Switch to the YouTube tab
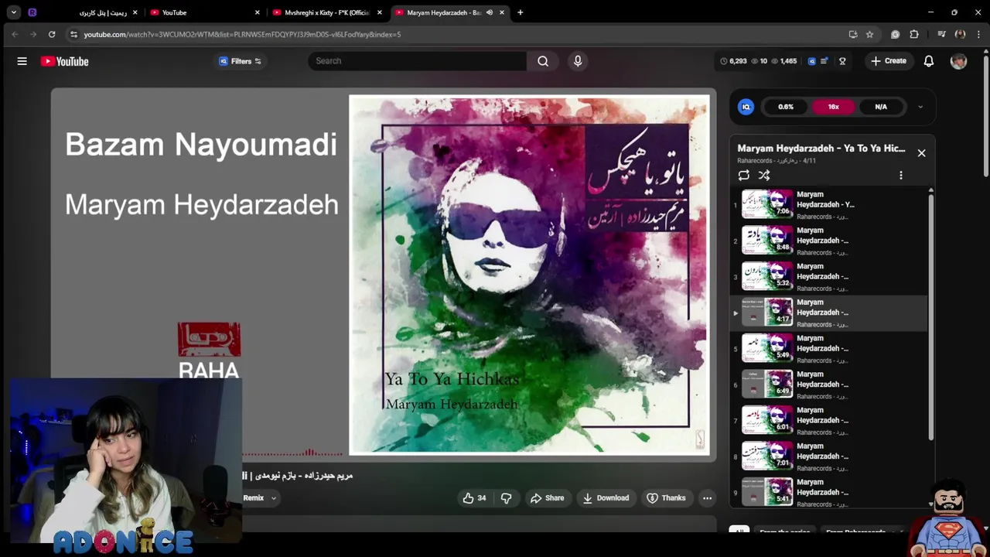 pos(205,12)
